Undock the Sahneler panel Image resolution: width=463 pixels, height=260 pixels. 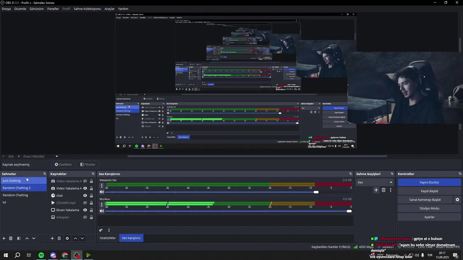pos(44,174)
